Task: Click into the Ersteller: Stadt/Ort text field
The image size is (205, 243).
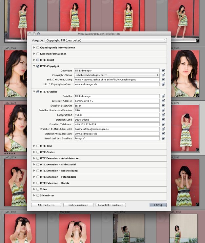Action: (x=117, y=106)
